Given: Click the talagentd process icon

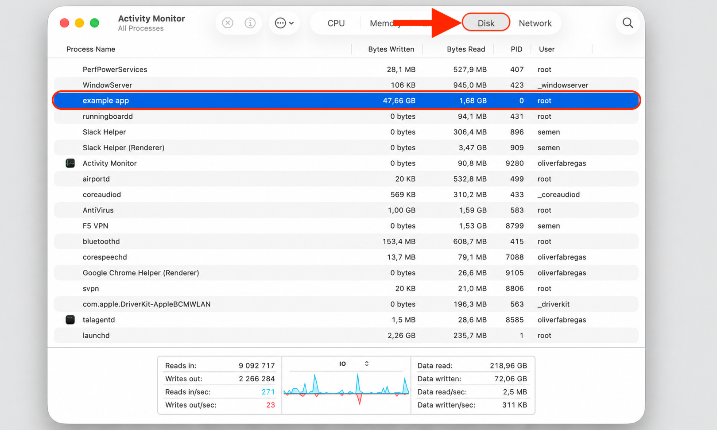Looking at the screenshot, I should 70,320.
